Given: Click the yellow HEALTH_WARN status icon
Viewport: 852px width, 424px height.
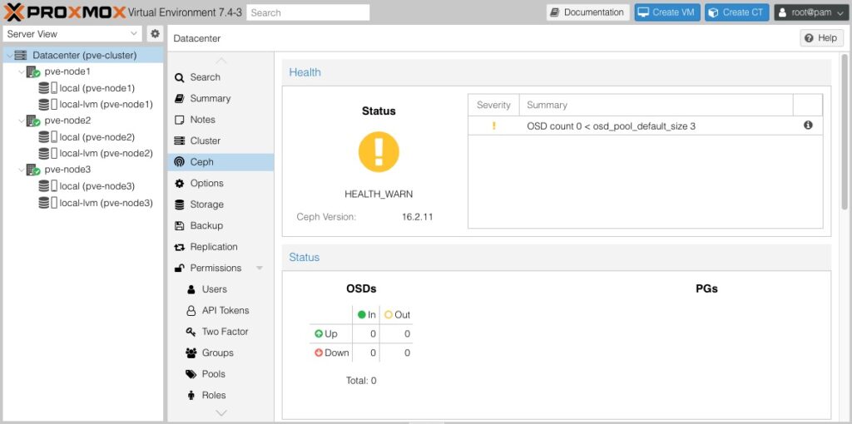Looking at the screenshot, I should (379, 151).
